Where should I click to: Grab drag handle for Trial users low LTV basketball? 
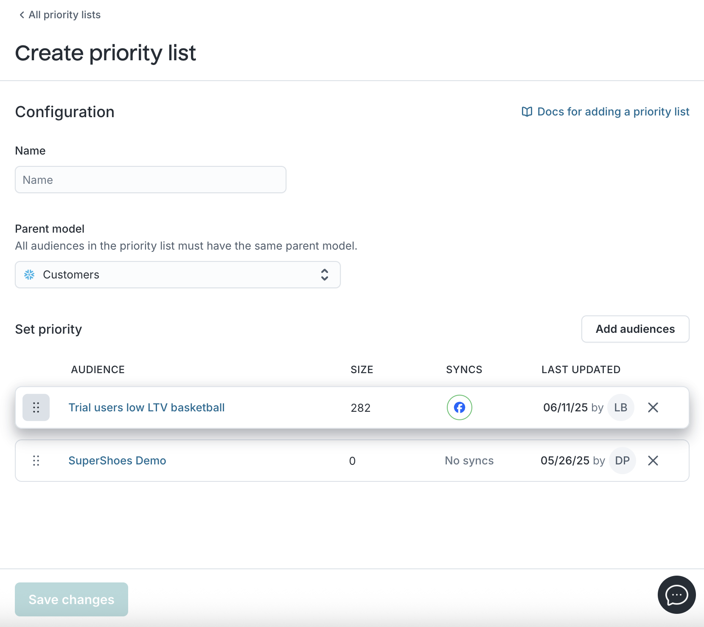[36, 408]
